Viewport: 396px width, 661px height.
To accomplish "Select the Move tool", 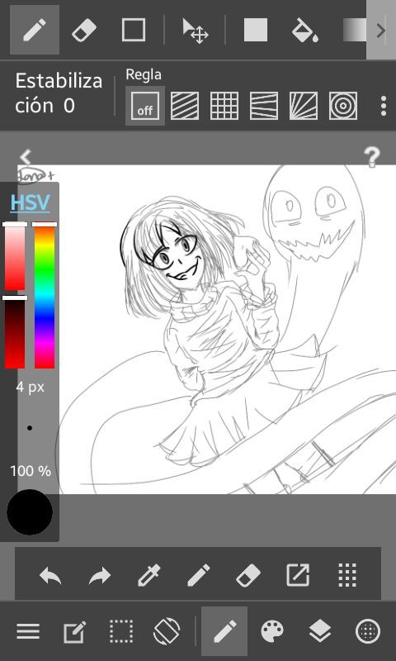I will pyautogui.click(x=195, y=31).
